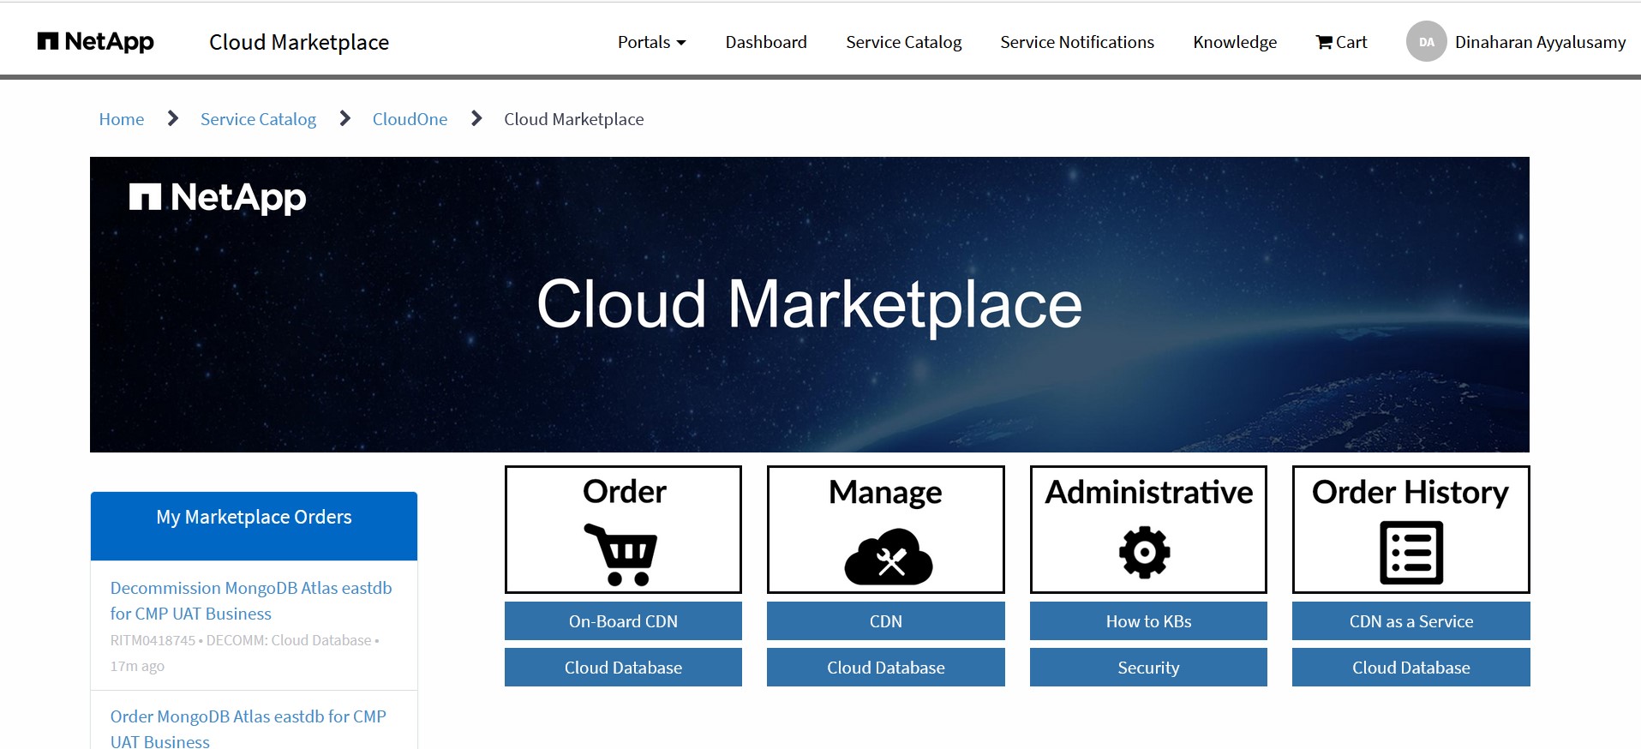Click the 17m ago timestamp
Image resolution: width=1641 pixels, height=749 pixels.
(x=137, y=666)
